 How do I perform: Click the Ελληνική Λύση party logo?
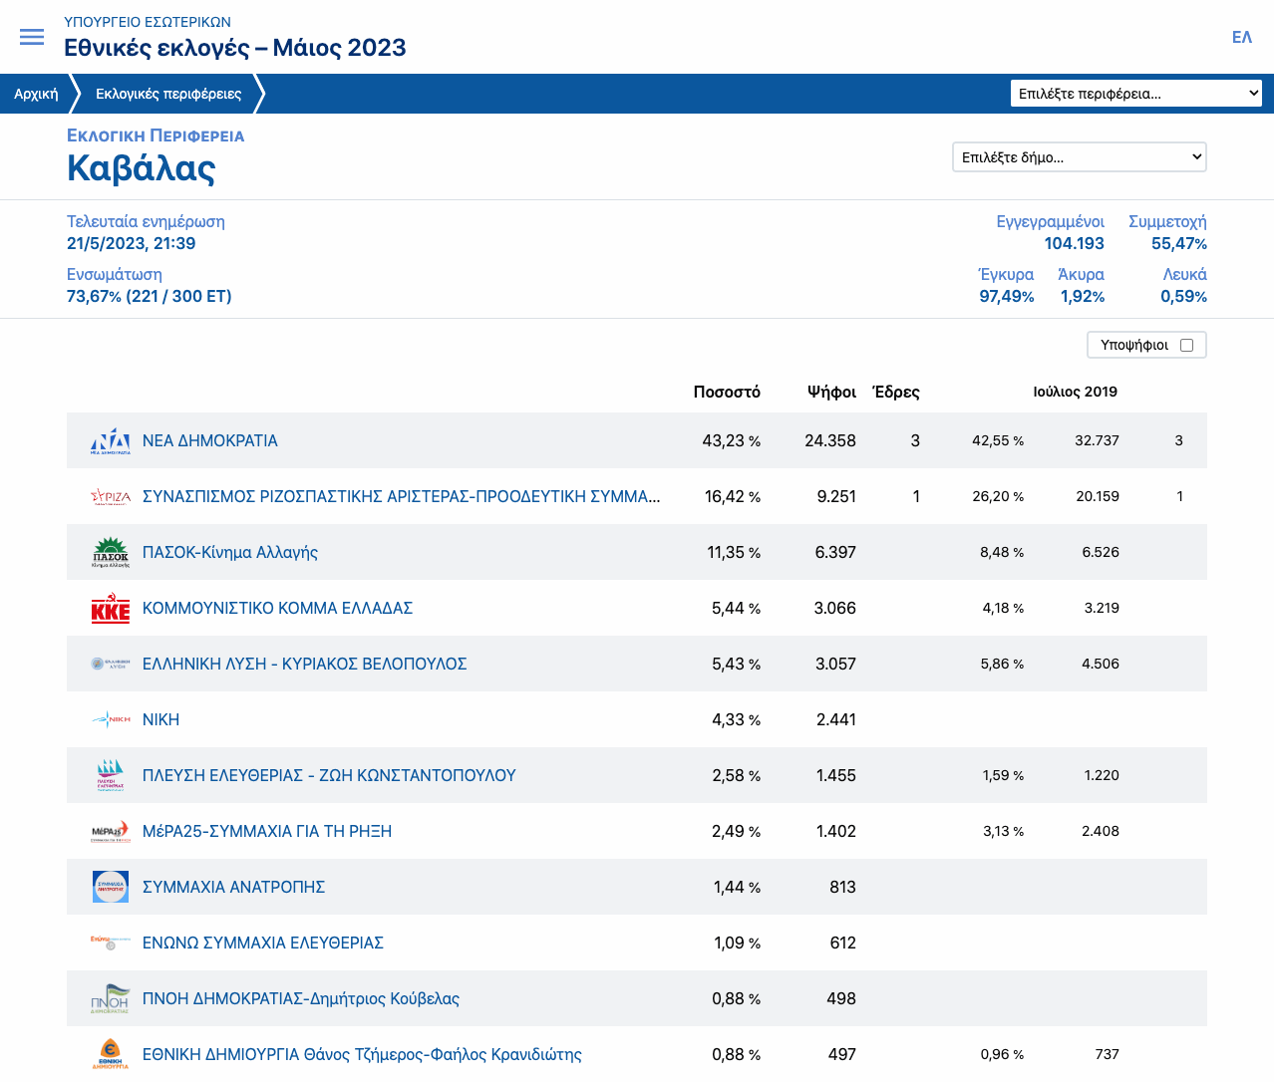[111, 664]
